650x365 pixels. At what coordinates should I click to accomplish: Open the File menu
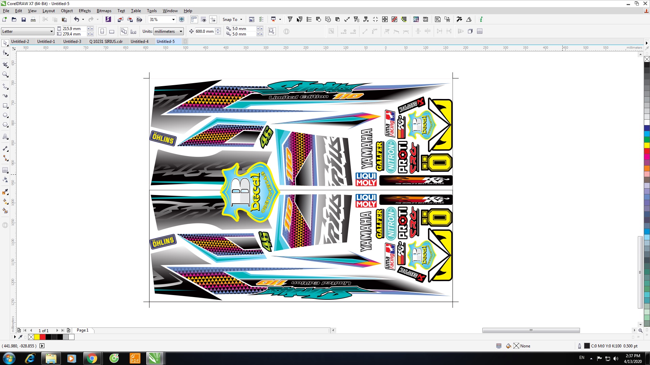6,11
